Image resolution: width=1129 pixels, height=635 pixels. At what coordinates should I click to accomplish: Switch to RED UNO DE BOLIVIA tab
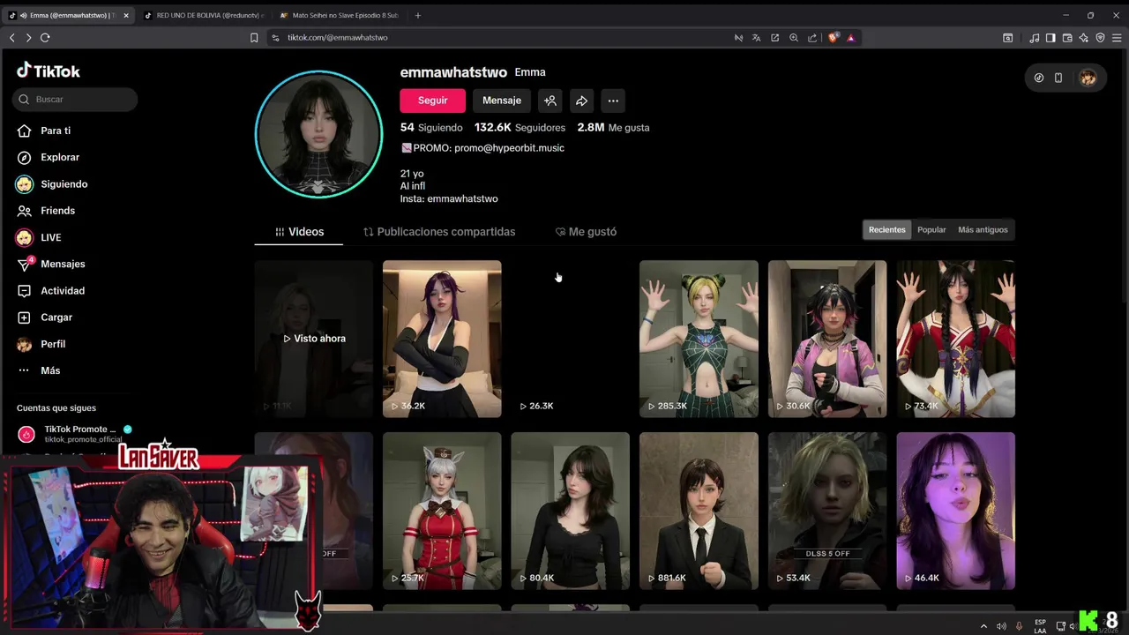tap(202, 15)
